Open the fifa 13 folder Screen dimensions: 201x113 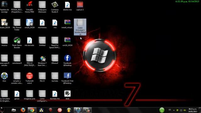pos(42,77)
